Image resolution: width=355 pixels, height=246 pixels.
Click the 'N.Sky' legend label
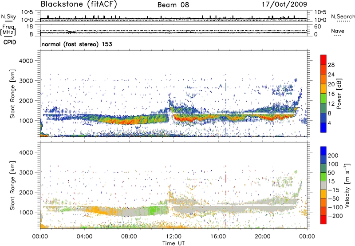pyautogui.click(x=8, y=16)
